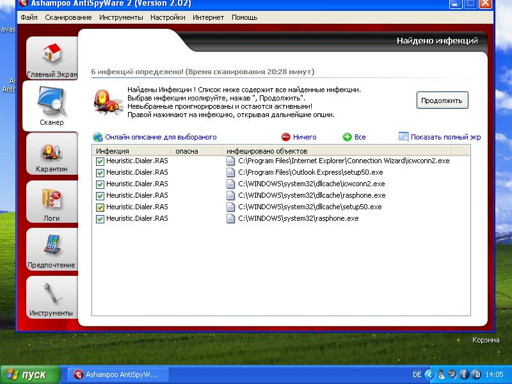
Task: Click Показать полный экр link
Action: tap(445, 137)
